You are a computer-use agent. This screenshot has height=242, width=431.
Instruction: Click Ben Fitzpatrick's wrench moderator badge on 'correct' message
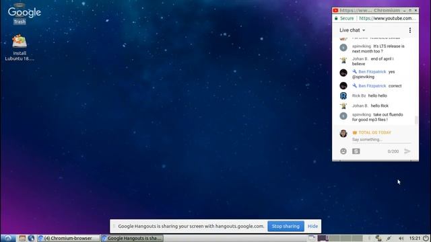(355, 85)
